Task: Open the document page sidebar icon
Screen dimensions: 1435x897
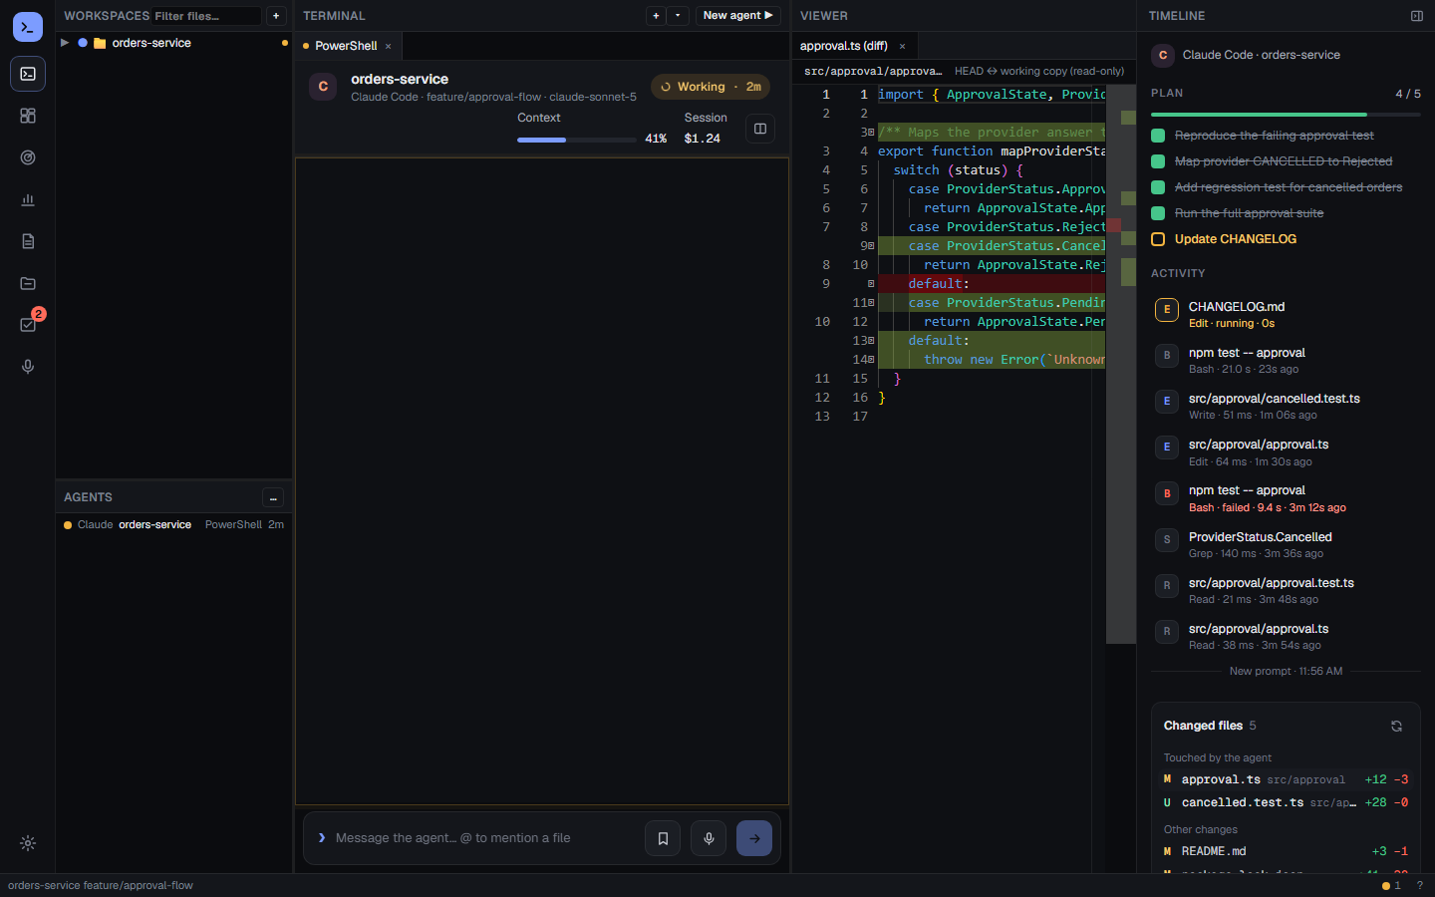Action: (x=28, y=241)
